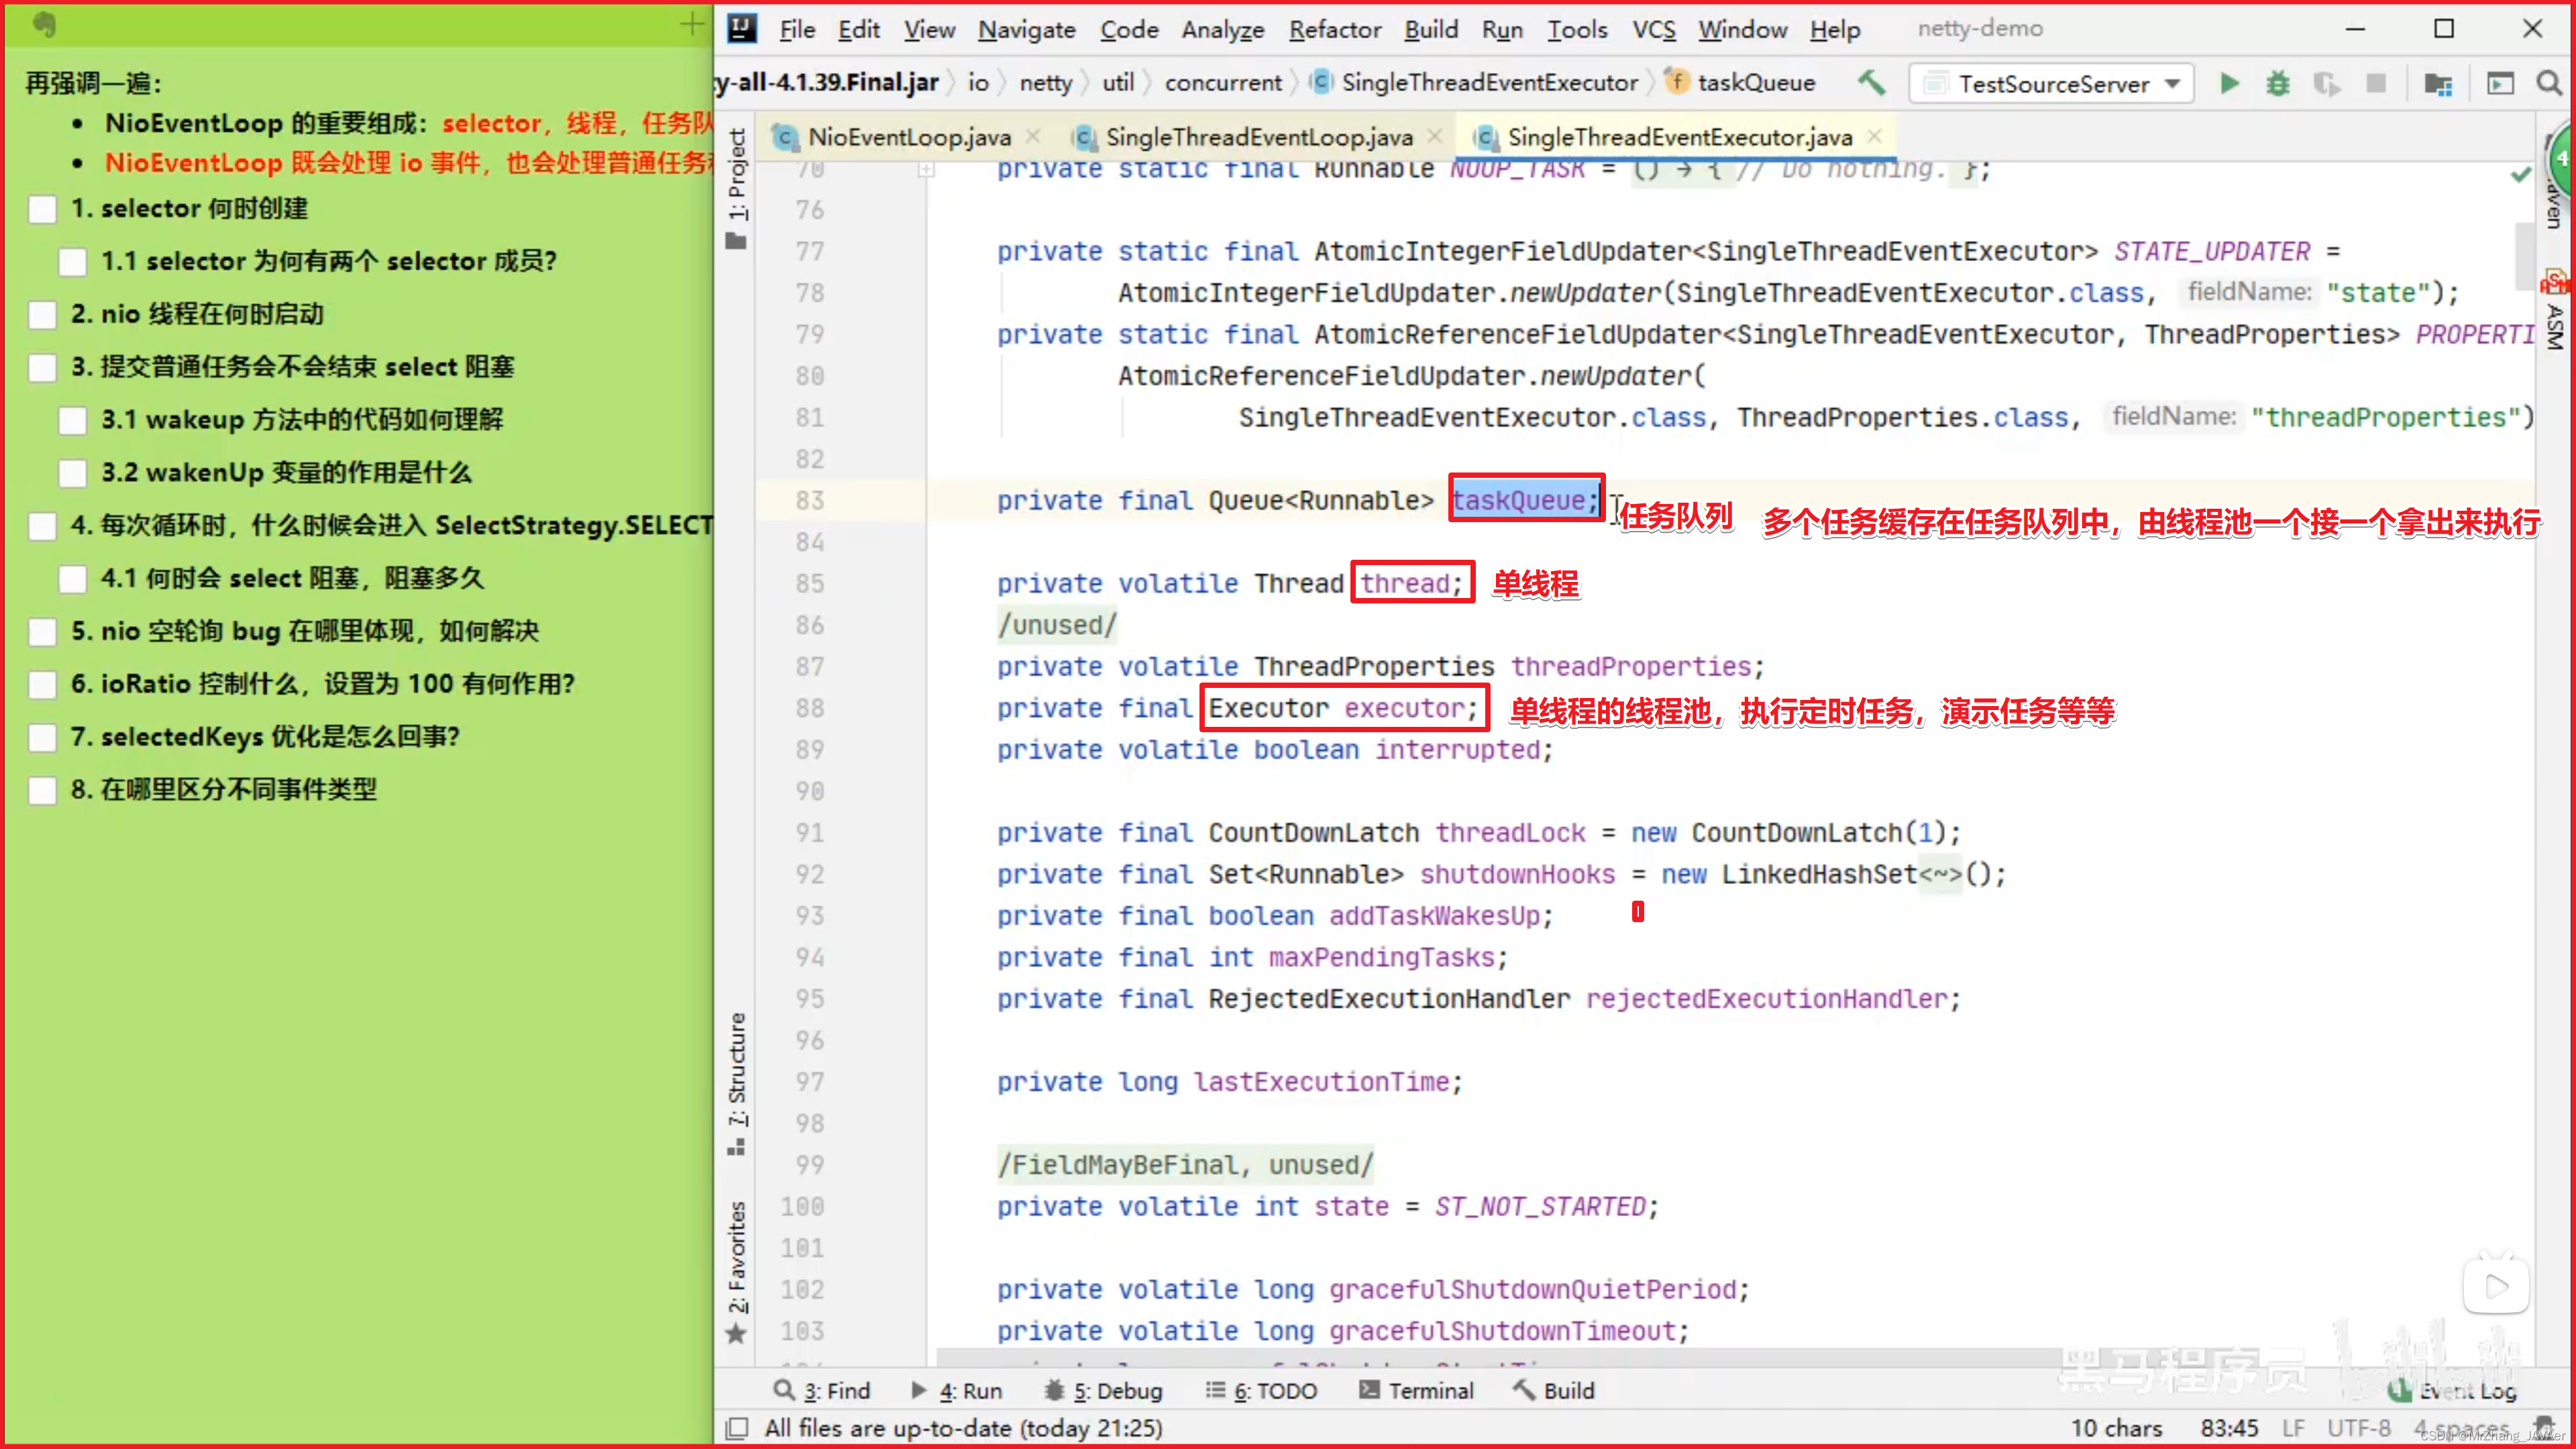Change UTF-8 file encoding selector
The width and height of the screenshot is (2576, 1449).
coord(2358,1428)
